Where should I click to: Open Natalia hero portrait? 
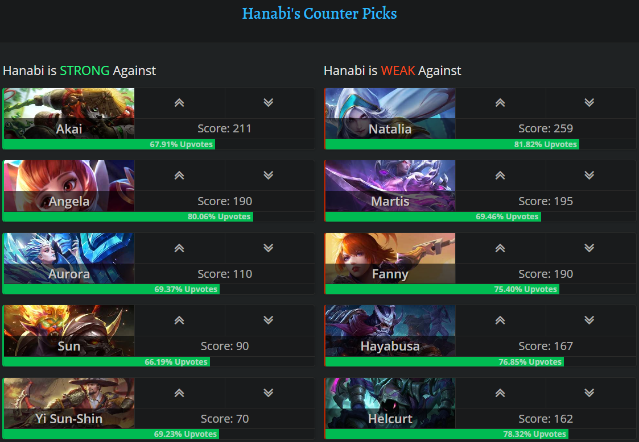tap(390, 108)
